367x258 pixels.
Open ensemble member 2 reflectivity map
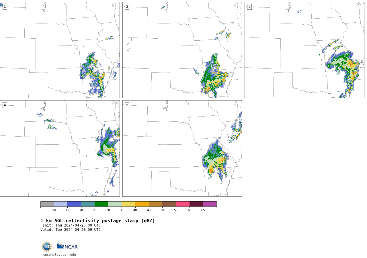click(x=182, y=50)
